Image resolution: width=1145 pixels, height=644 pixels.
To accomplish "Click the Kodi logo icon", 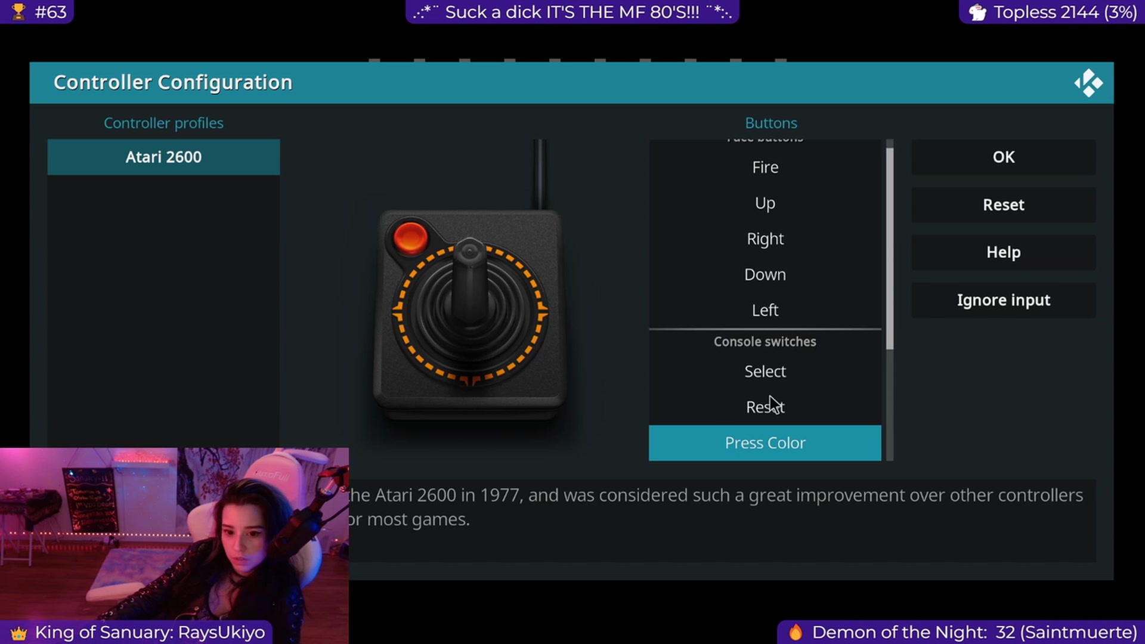I will [1088, 83].
